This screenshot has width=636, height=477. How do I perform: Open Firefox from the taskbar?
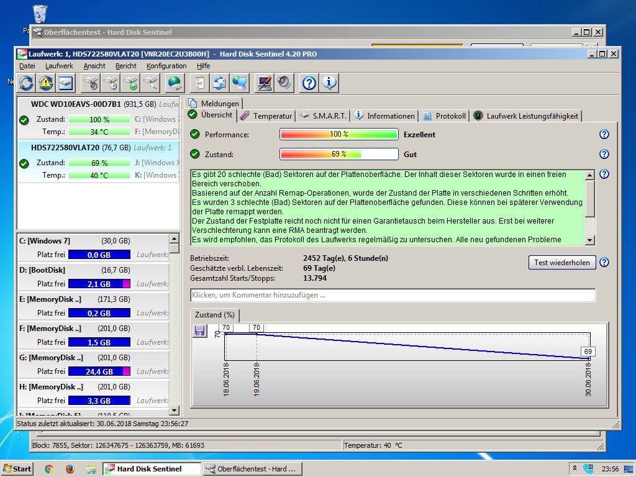(70, 469)
